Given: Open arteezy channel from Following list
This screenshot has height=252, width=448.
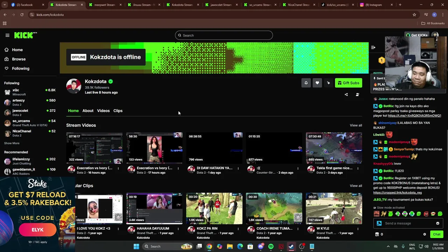Looking at the screenshot, I should point(30,102).
